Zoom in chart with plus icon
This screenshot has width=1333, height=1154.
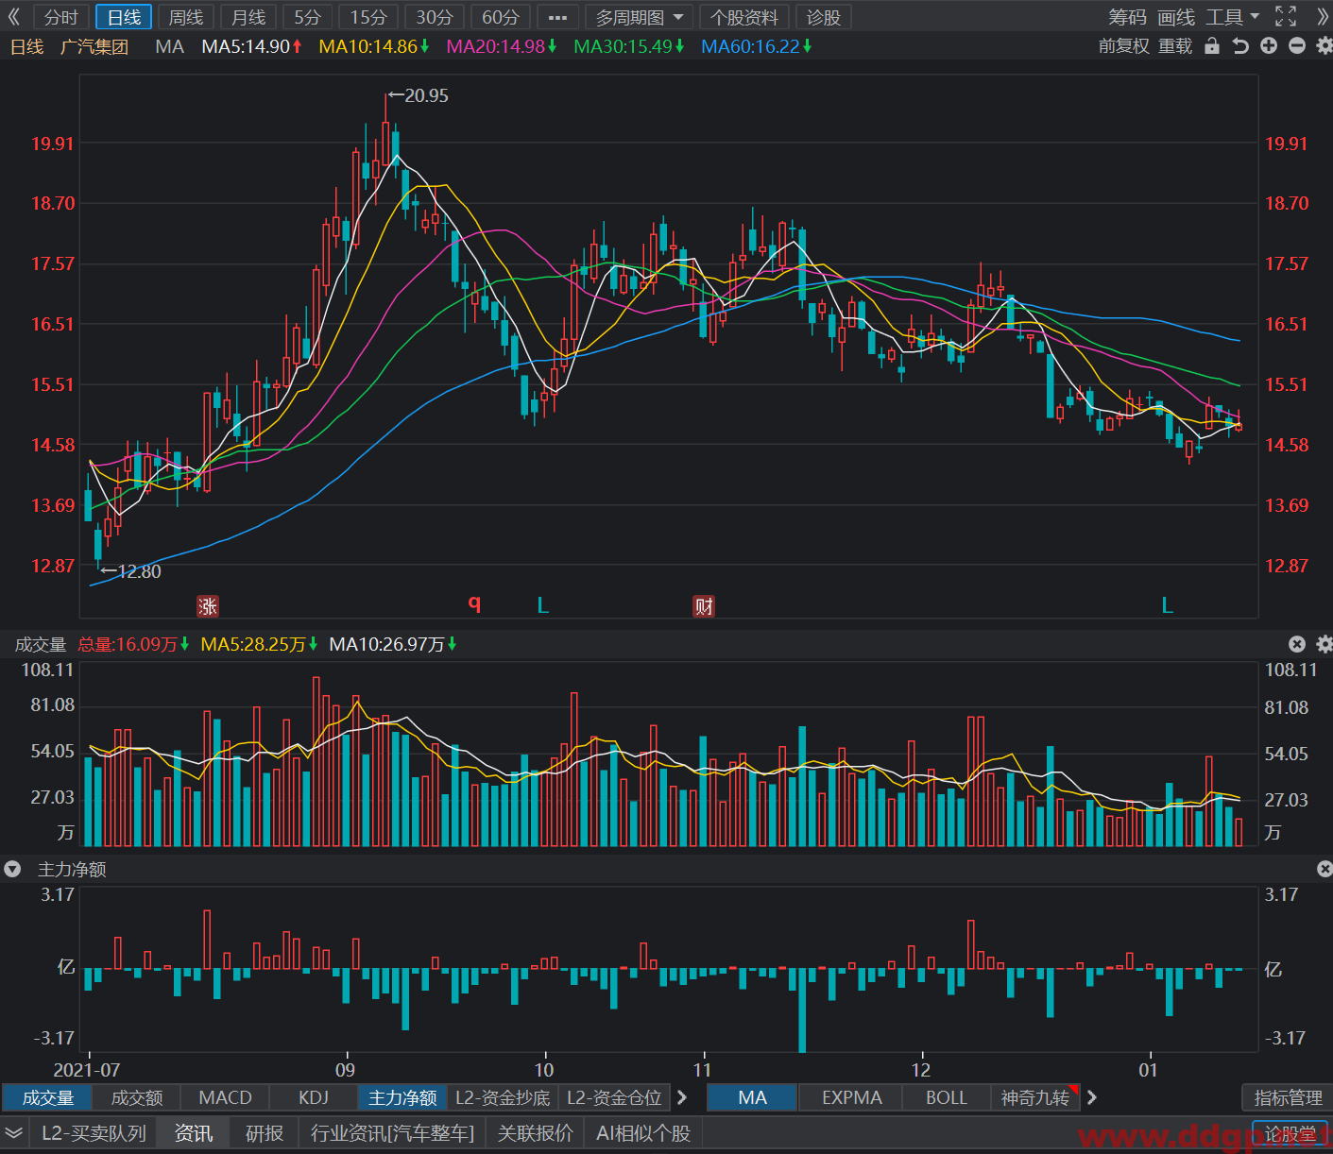[x=1269, y=46]
